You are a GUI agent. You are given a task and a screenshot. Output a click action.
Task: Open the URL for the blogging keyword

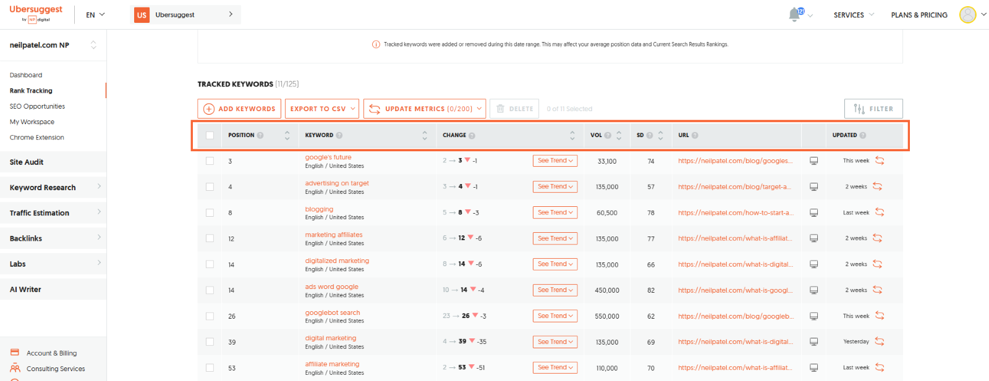tap(736, 212)
